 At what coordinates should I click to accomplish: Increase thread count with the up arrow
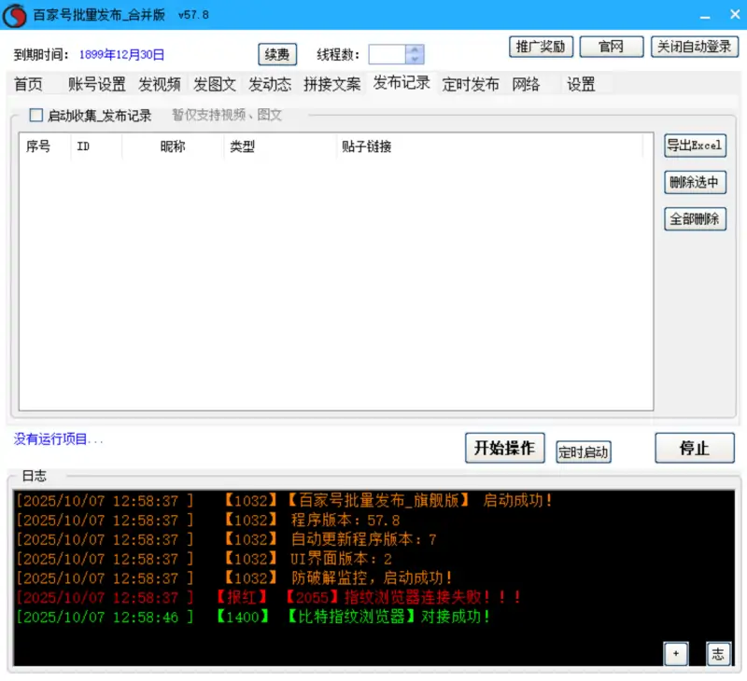point(416,50)
